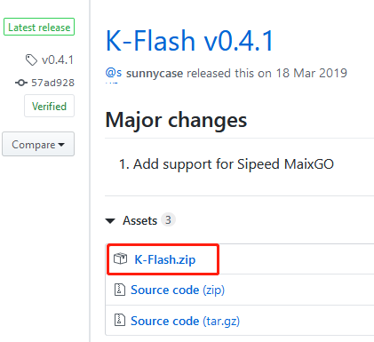
Task: Click the caret arrow inside Compare
Action: [61, 145]
